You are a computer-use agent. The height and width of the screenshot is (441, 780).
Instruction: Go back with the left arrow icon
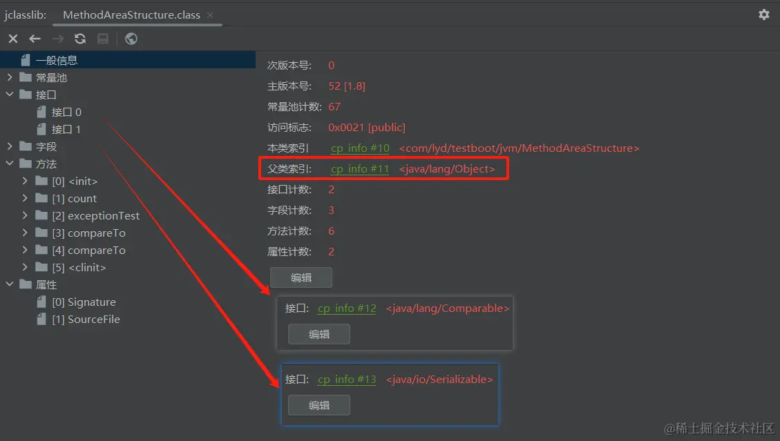click(x=35, y=39)
